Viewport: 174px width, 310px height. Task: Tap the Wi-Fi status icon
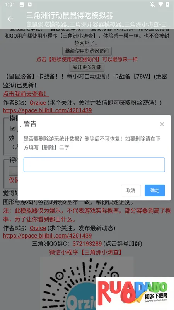click(x=161, y=4)
